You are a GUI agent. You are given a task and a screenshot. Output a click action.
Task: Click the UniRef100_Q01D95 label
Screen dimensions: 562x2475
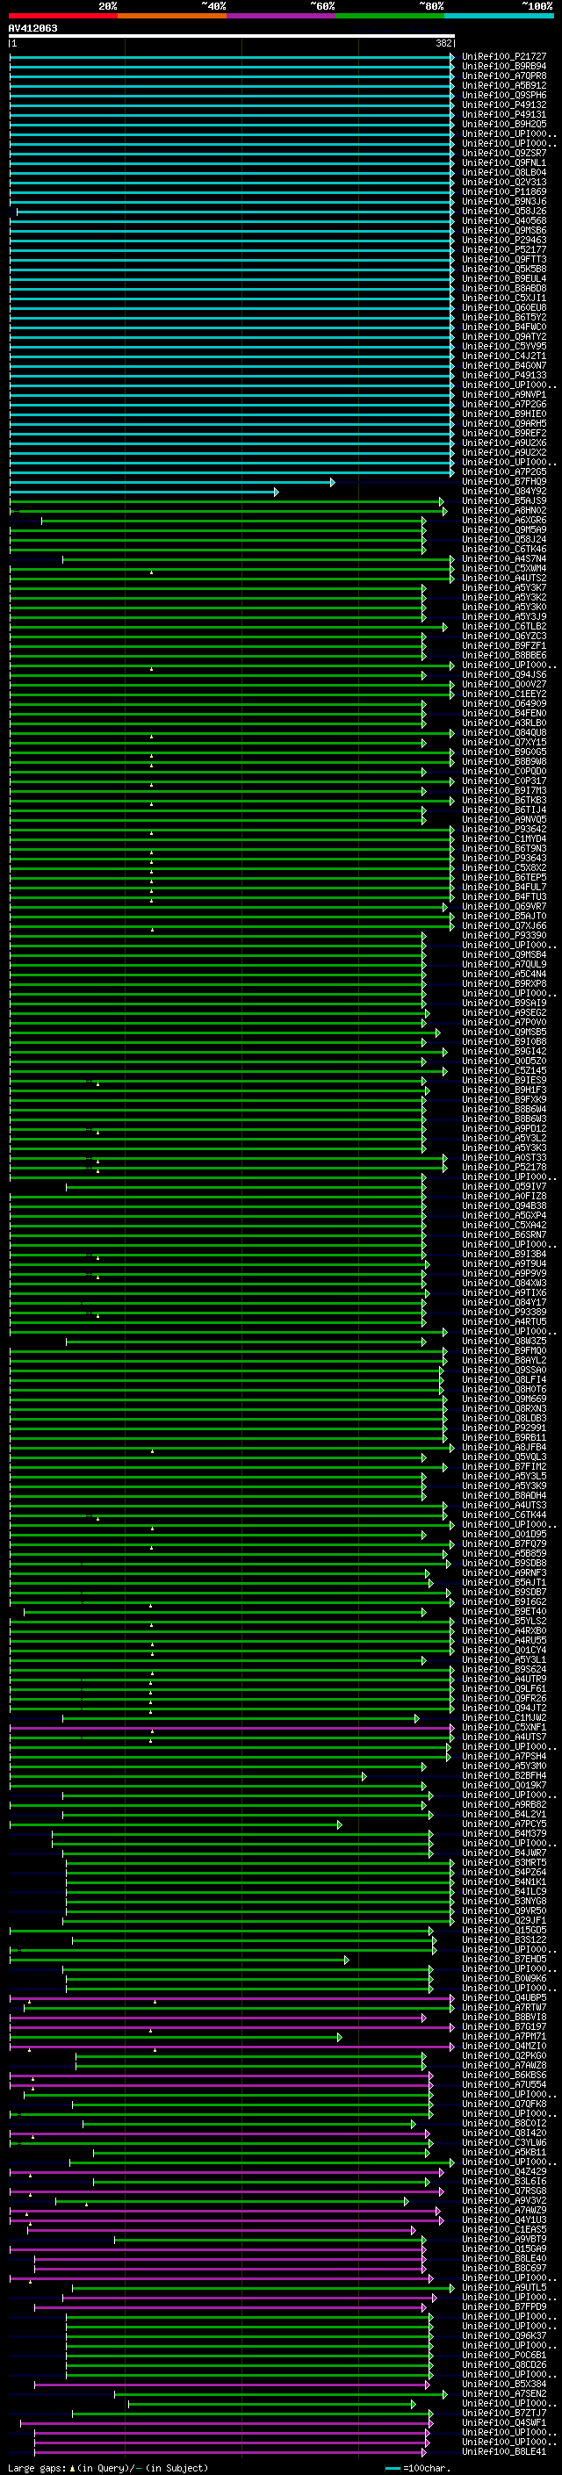[x=504, y=1535]
